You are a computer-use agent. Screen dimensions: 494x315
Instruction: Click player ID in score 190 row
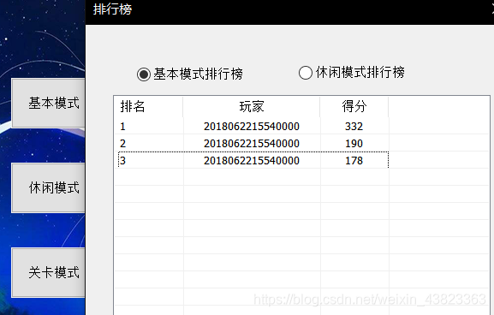(x=252, y=144)
